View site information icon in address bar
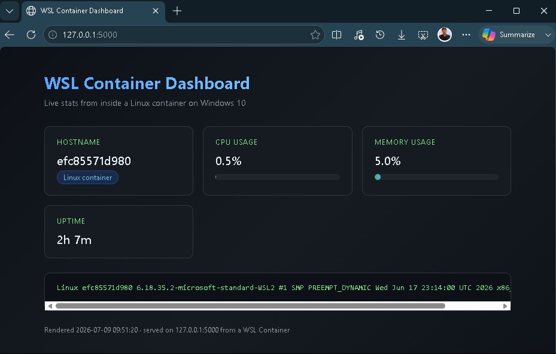Image resolution: width=556 pixels, height=354 pixels. click(53, 35)
